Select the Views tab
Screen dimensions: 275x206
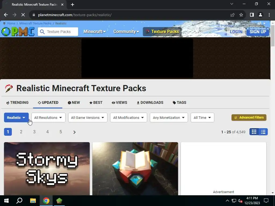click(120, 103)
